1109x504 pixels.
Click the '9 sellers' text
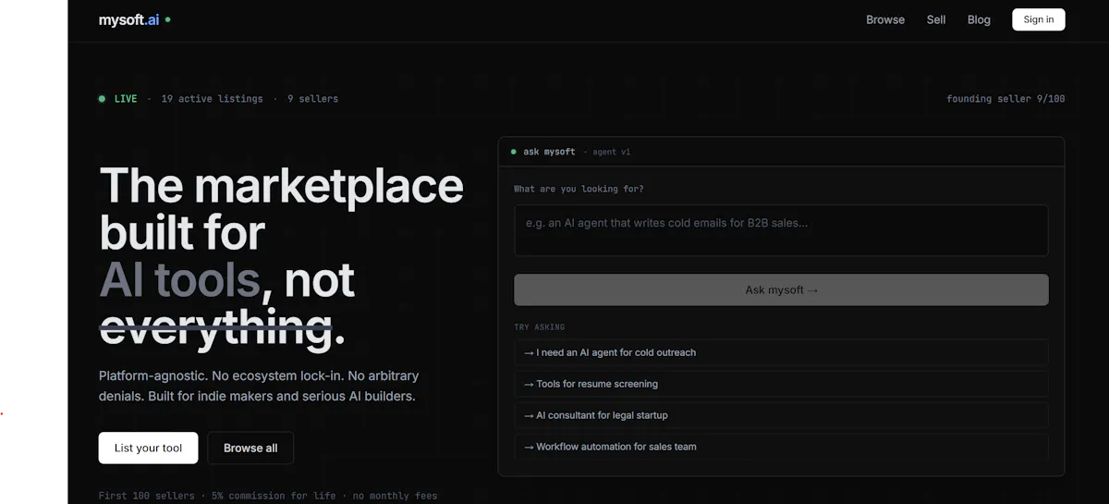(x=312, y=99)
